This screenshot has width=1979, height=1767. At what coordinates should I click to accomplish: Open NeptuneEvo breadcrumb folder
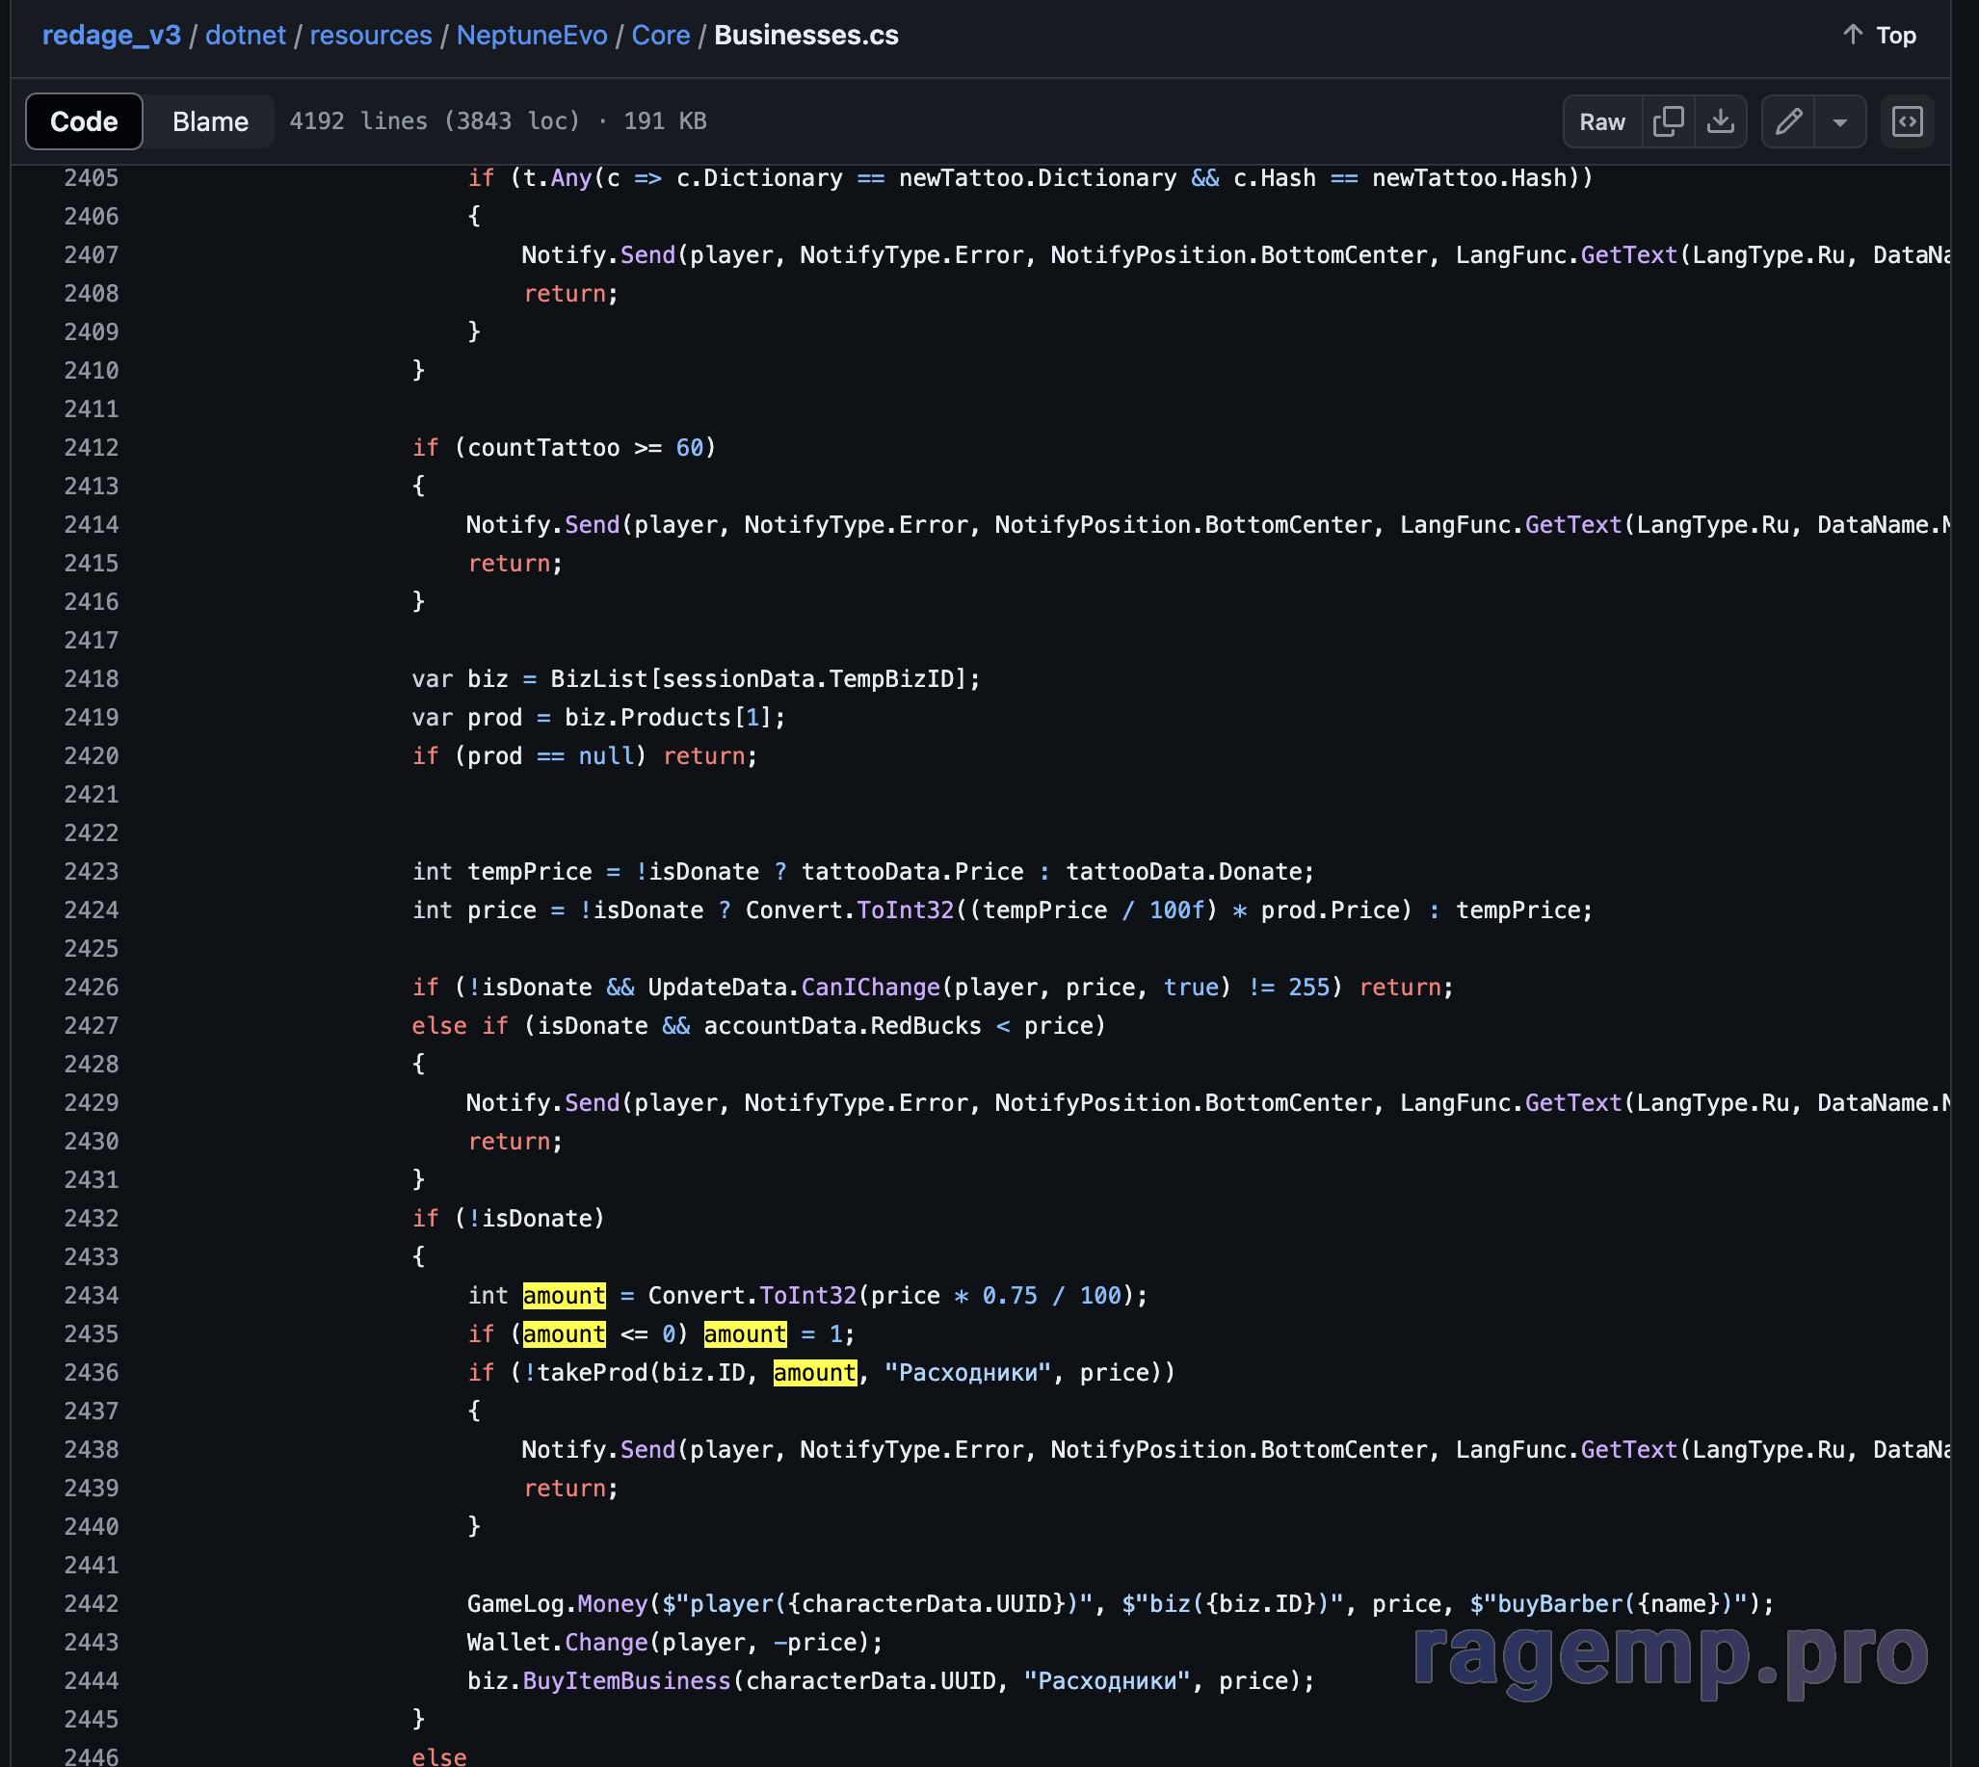click(531, 35)
